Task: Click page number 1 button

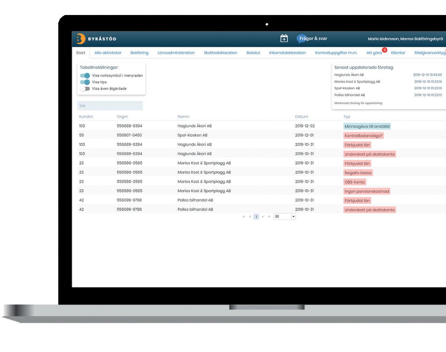Action: 256,217
